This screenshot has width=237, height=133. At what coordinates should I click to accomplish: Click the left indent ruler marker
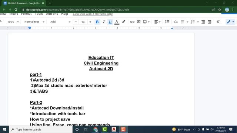click(x=30, y=28)
